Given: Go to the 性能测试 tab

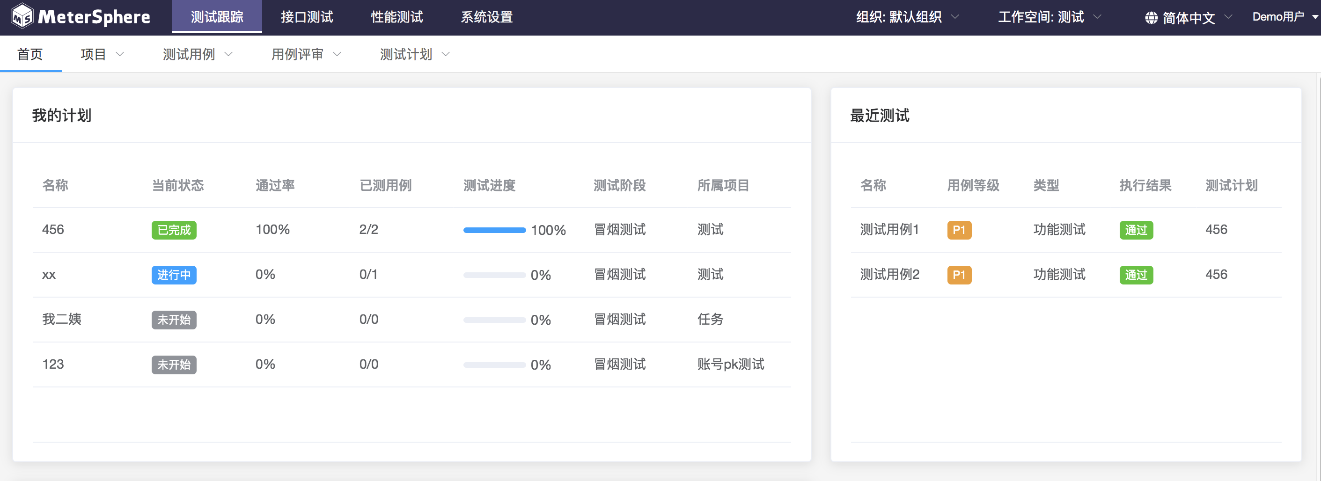Looking at the screenshot, I should [397, 17].
